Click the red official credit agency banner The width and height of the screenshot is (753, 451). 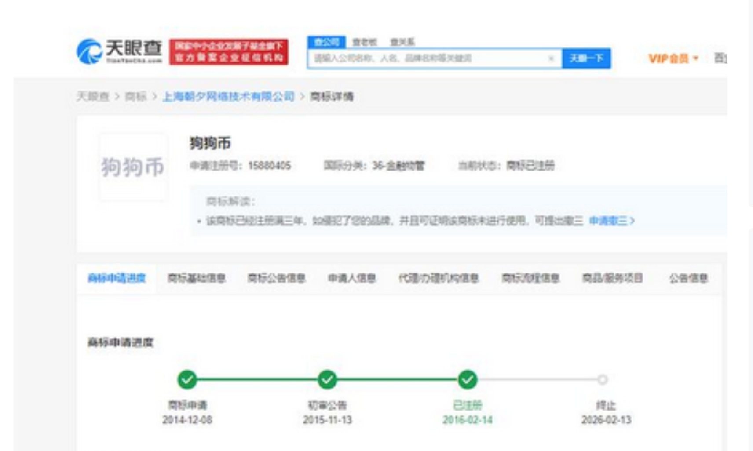tap(229, 52)
